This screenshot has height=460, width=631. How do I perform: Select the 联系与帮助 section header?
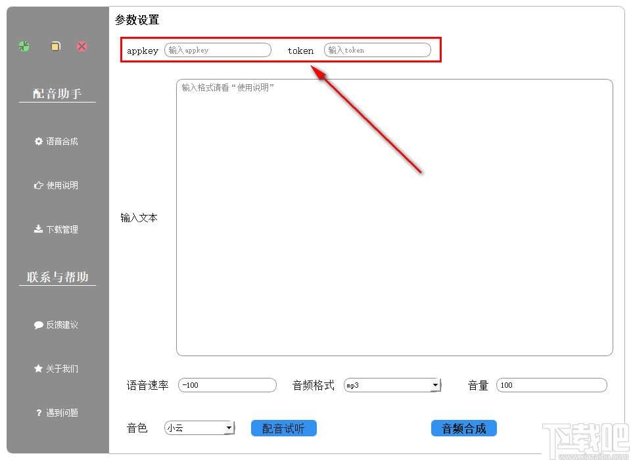(x=57, y=277)
